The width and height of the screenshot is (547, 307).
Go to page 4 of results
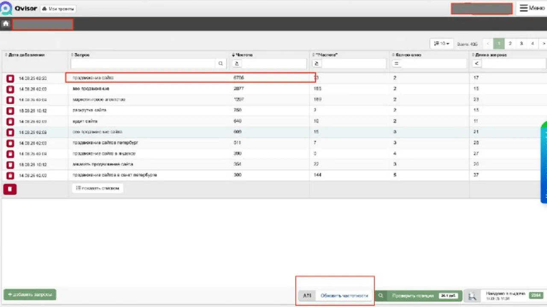tap(532, 44)
